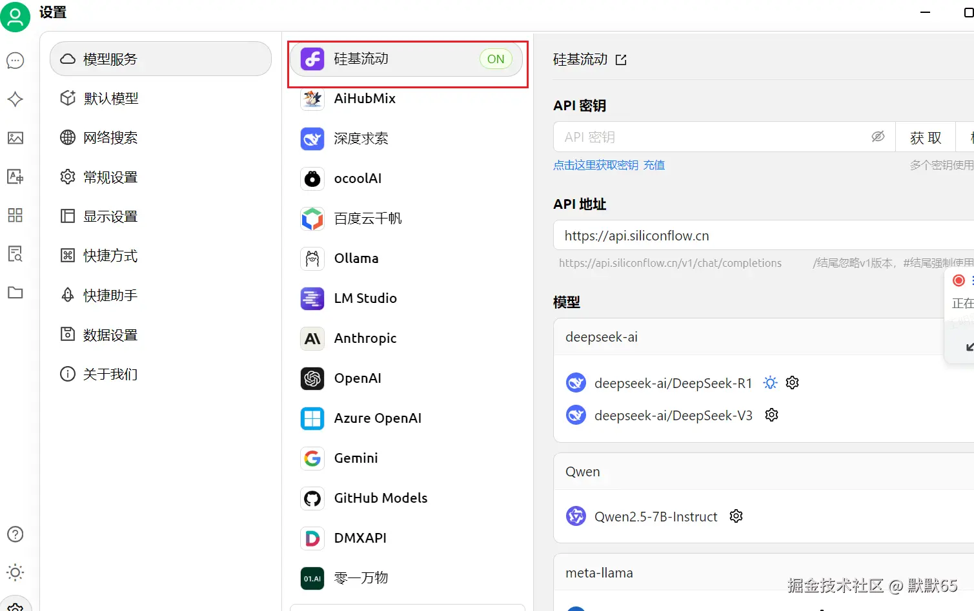Focus the API 地址 URL field
This screenshot has height=611, width=974.
[x=764, y=235]
